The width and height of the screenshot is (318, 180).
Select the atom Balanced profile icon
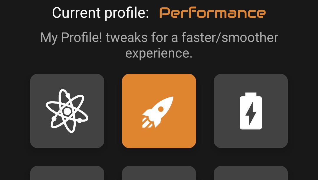click(x=67, y=111)
